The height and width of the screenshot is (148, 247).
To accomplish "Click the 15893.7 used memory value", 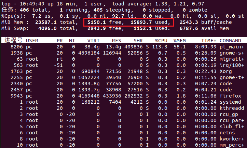I will [141, 22].
